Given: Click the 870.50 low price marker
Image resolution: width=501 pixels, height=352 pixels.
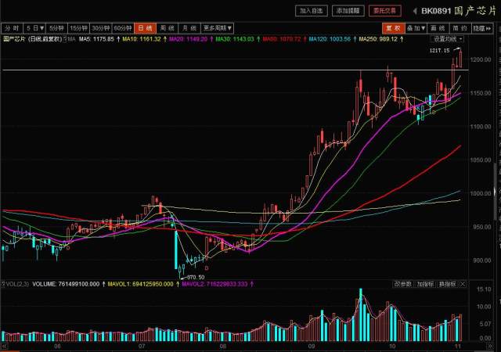Looking at the screenshot, I should coord(194,277).
